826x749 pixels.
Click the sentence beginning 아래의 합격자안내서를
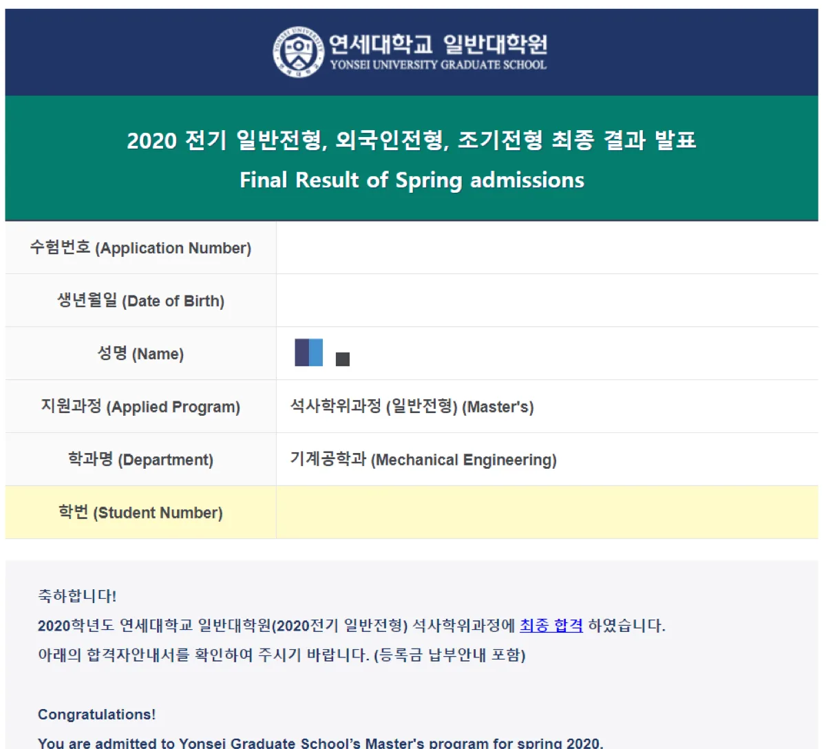tap(282, 655)
